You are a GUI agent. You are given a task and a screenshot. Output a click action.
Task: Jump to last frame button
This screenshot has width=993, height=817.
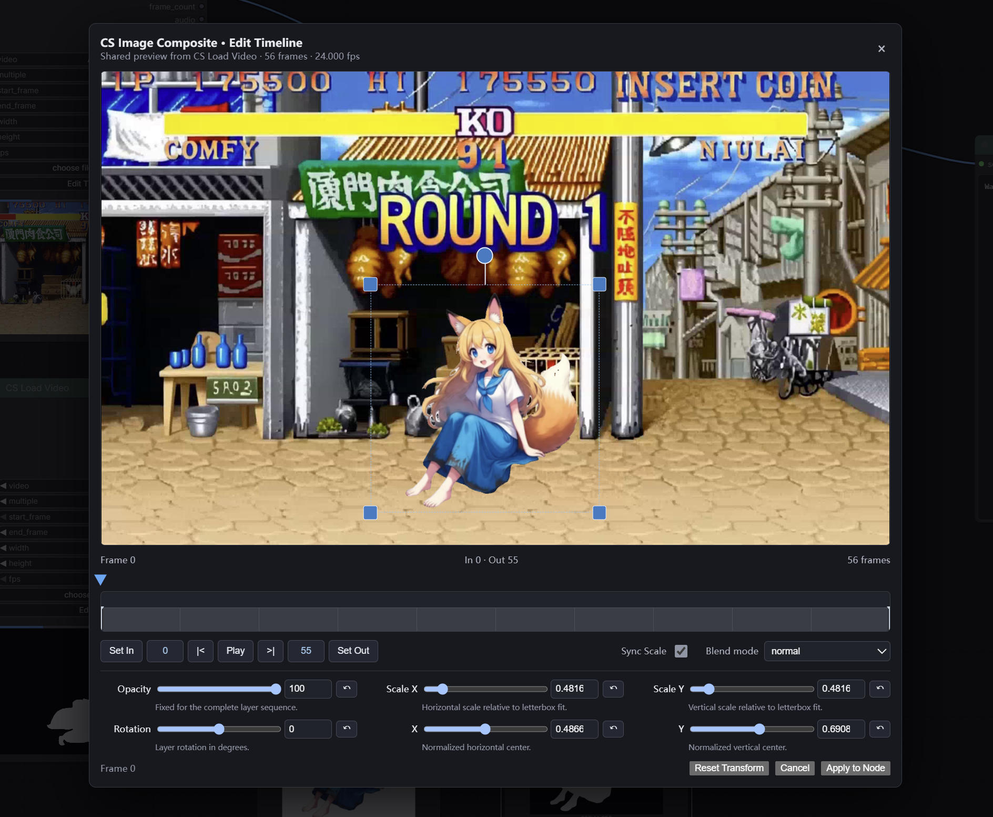click(270, 651)
